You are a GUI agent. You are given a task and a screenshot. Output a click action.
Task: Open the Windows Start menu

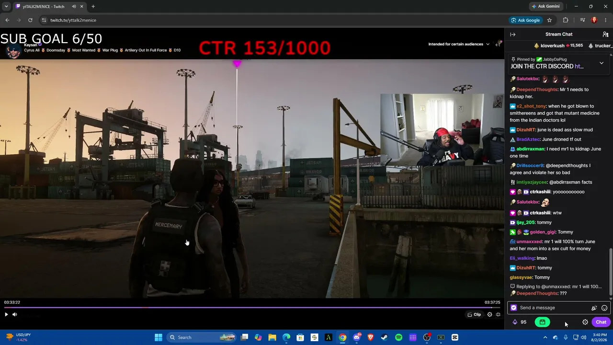coord(158,337)
